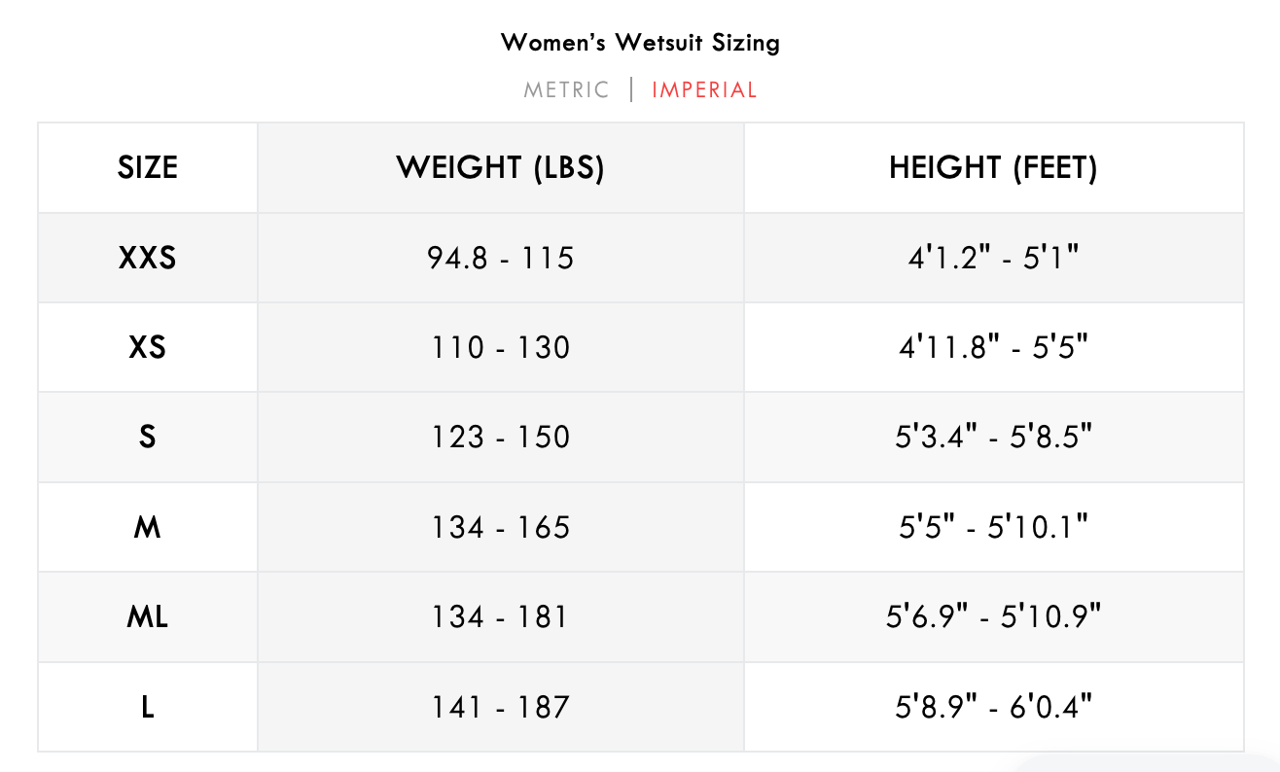The image size is (1280, 772).
Task: Select the ML size row label
Action: (x=148, y=616)
